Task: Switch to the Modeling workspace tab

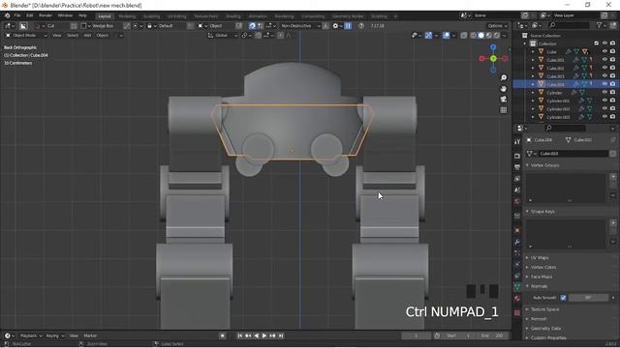Action: [x=127, y=16]
